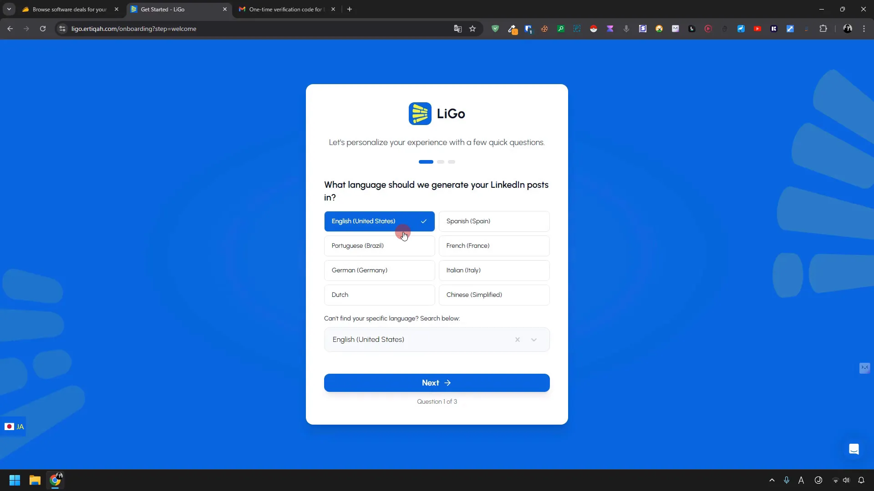Expand the language search dropdown arrow
Viewport: 874px width, 491px height.
(534, 340)
